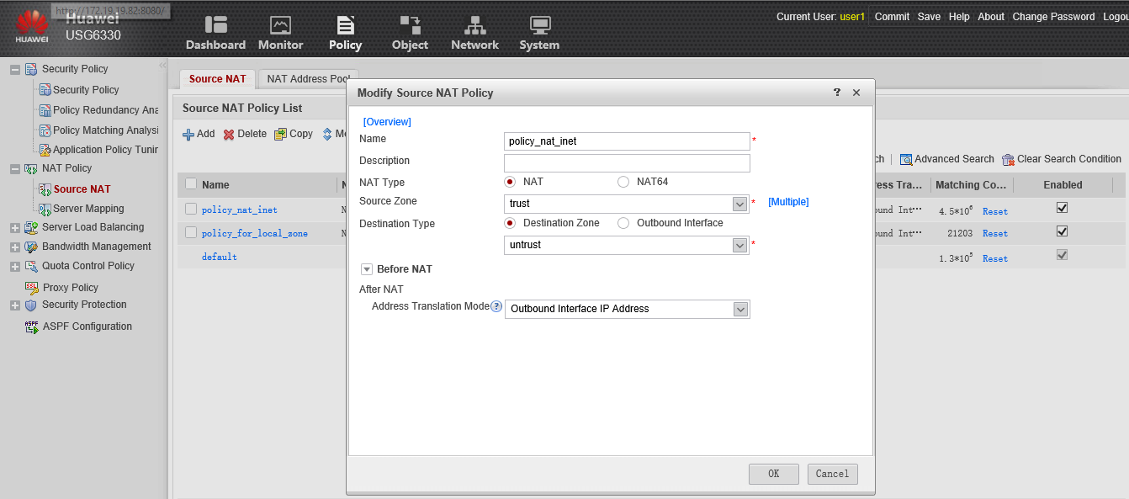The width and height of the screenshot is (1129, 499).
Task: Click the help question mark in dialog title
Action: tap(837, 93)
